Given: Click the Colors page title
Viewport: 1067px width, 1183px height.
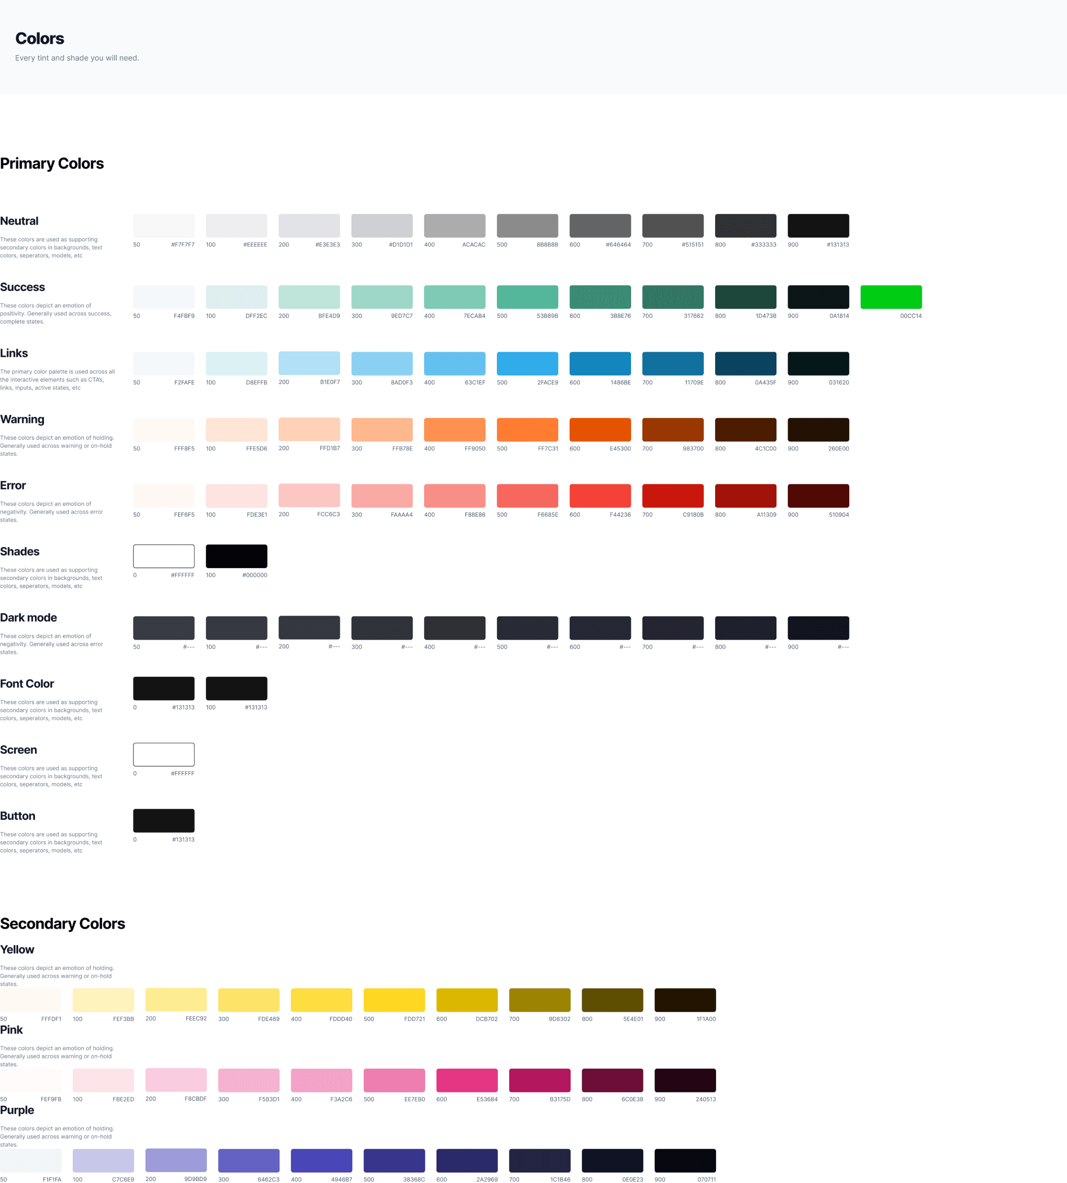Looking at the screenshot, I should pos(39,39).
